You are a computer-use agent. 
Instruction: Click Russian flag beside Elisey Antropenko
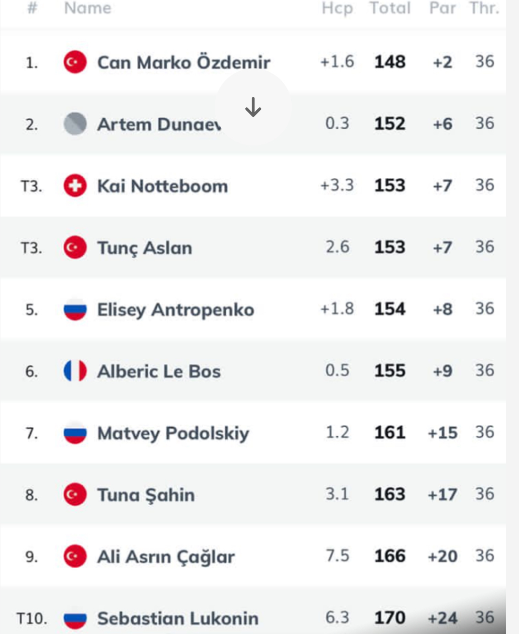pyautogui.click(x=75, y=310)
